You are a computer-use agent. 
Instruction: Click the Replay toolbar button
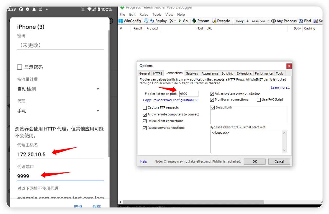tap(158, 21)
